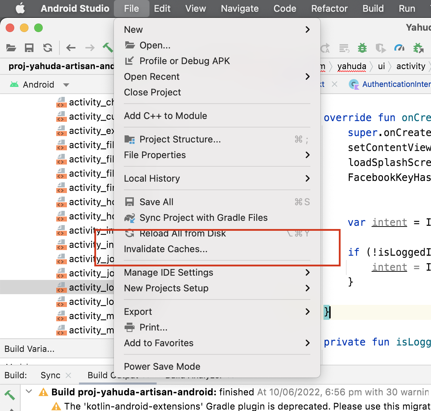Click the warning icon beside Build proj-yahuda
This screenshot has width=431, height=411.
point(43,392)
